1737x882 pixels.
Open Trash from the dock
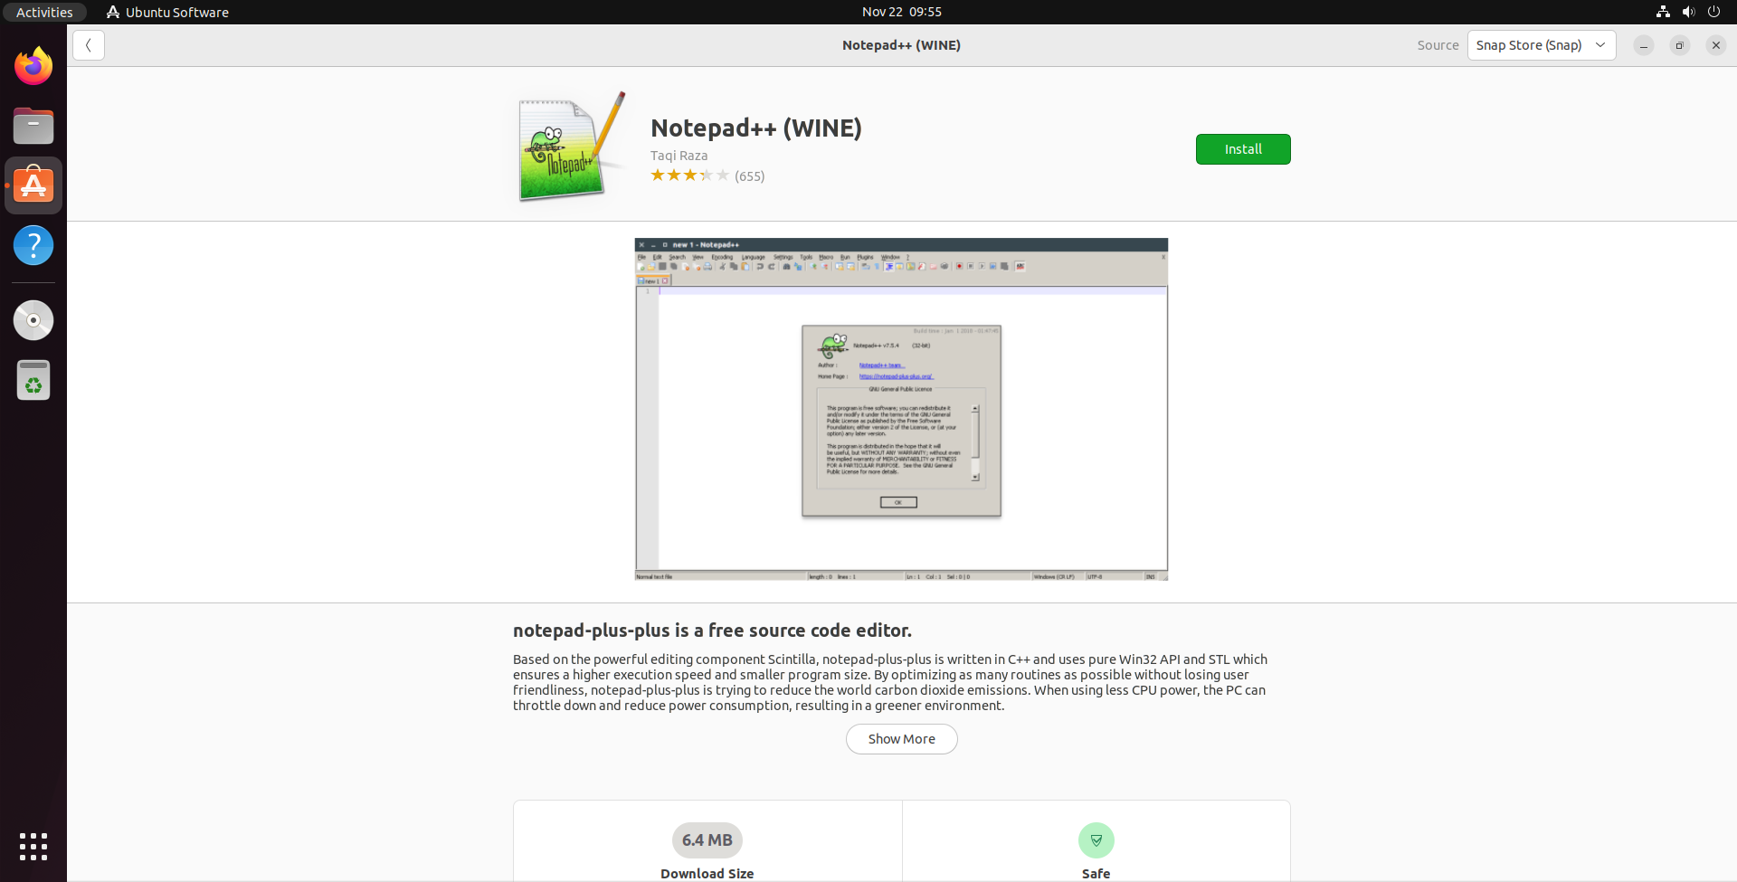coord(33,380)
